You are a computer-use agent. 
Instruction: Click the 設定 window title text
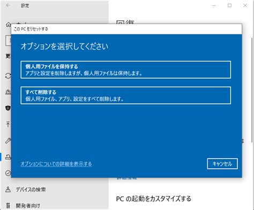pos(25,5)
